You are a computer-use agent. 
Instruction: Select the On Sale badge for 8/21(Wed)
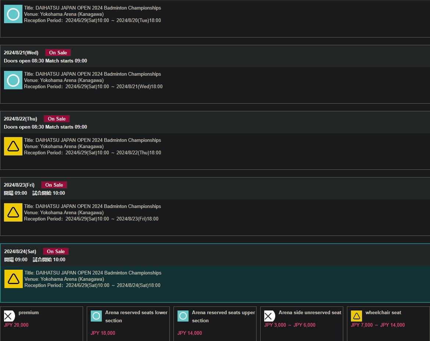(58, 53)
